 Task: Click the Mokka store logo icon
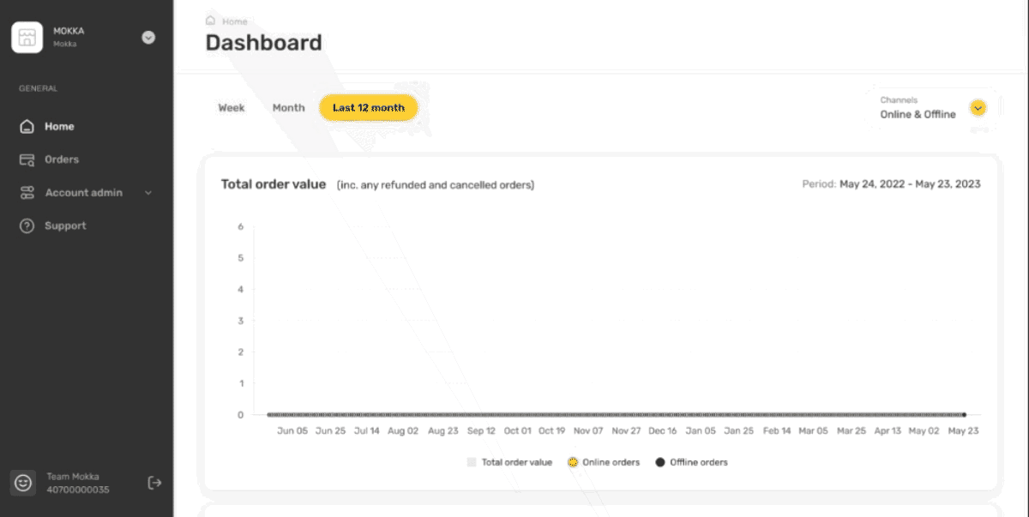[x=27, y=38]
